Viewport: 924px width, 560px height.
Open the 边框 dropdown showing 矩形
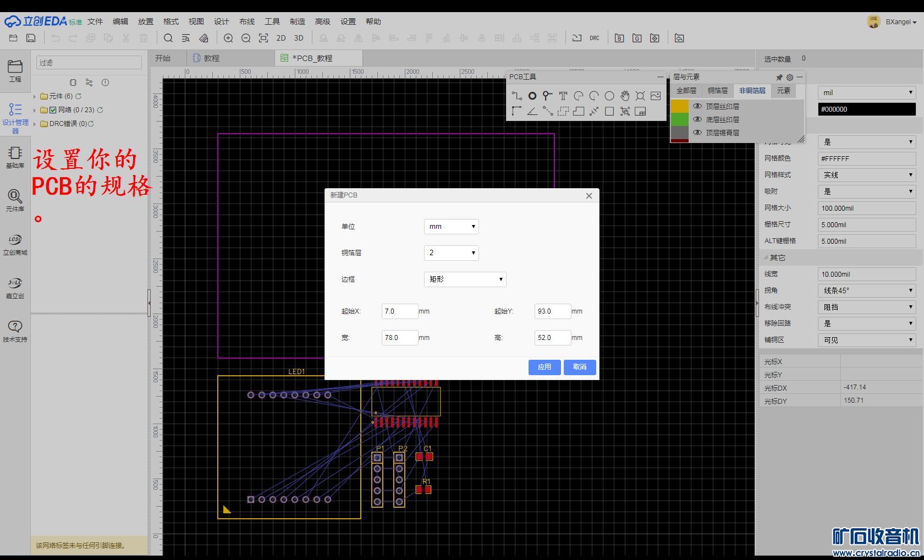pos(465,279)
